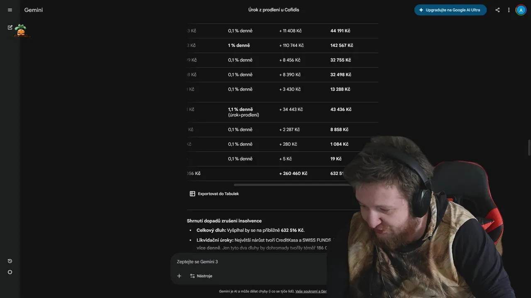Click into Zeptejte se Gemini 3 field

(x=249, y=262)
